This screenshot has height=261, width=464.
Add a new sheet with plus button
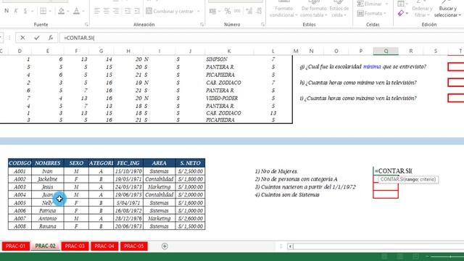click(x=165, y=246)
